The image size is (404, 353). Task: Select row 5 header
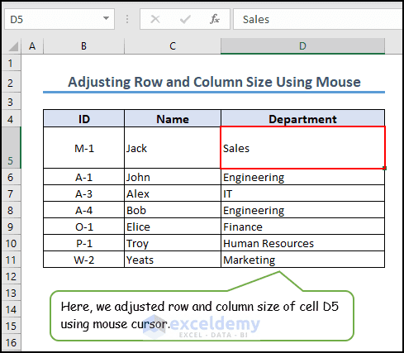[11, 148]
